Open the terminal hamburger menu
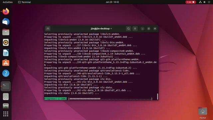The height and width of the screenshot is (120, 213). (135, 29)
